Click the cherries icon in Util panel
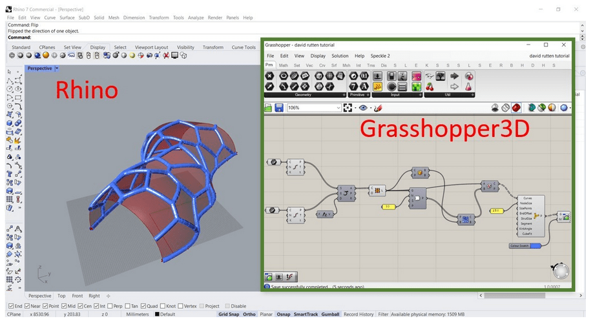Viewport: 593px width, 321px height. [x=431, y=87]
